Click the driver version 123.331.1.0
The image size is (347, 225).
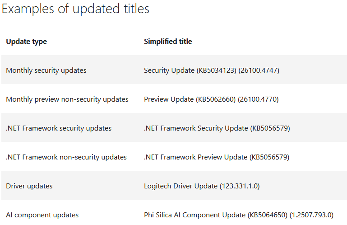point(240,186)
